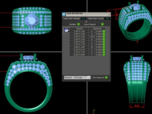Click the Total Gem Count value 167

(x=107, y=19)
